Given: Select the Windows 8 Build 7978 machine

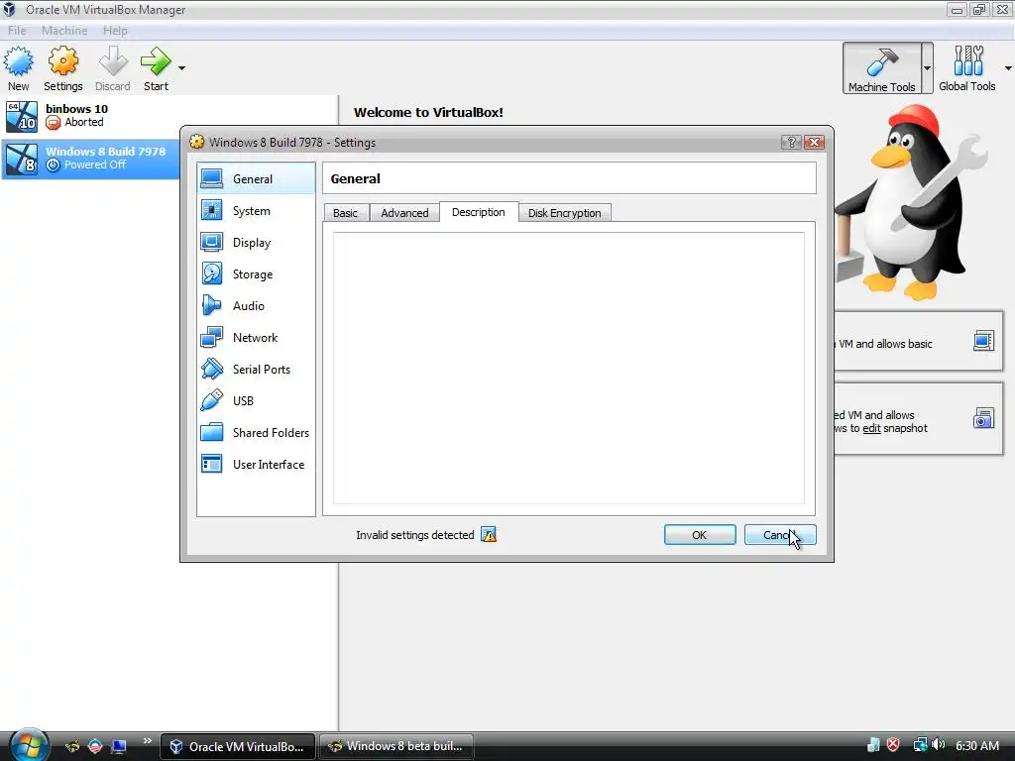Looking at the screenshot, I should 90,159.
